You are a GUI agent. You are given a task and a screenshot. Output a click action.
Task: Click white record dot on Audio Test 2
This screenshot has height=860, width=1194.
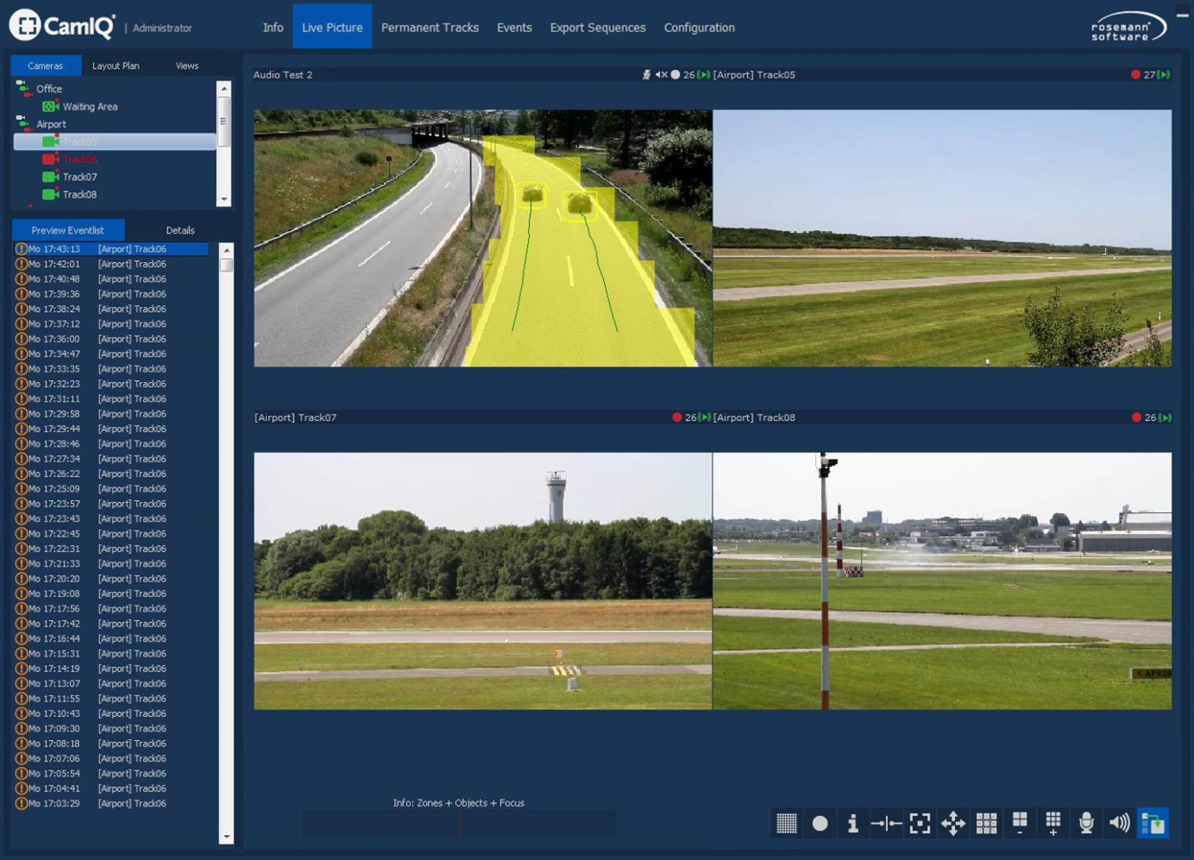coord(675,75)
